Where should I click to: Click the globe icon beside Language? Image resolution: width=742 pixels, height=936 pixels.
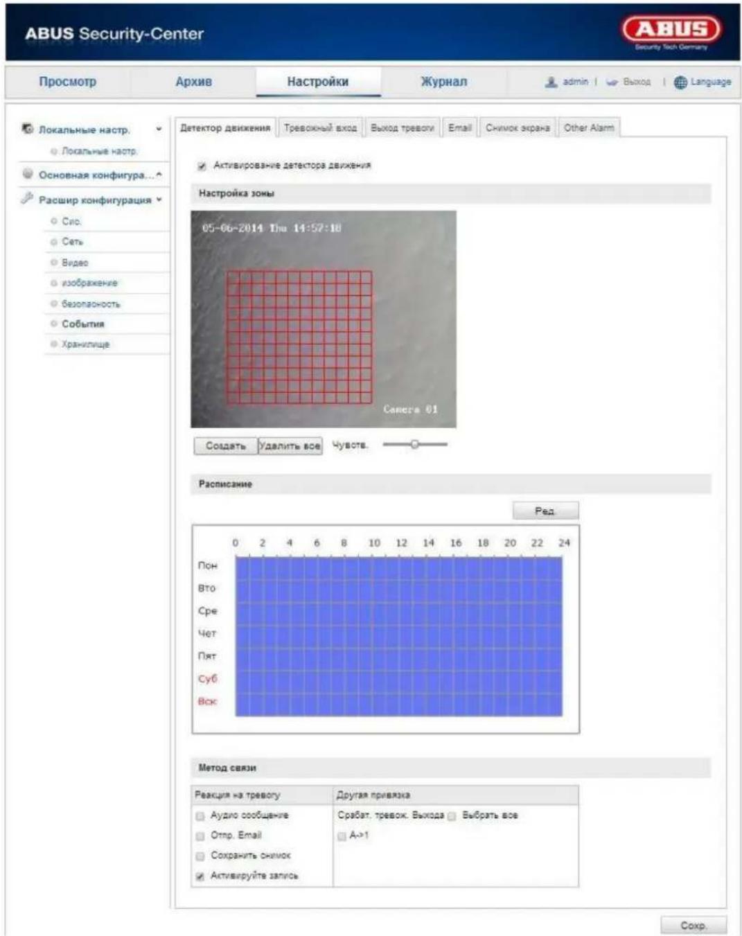[x=680, y=82]
